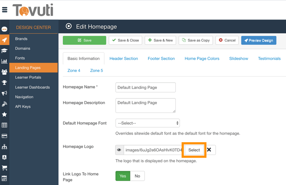Viewport: 286px width, 185px height.
Task: Click the users group icon in sidebar
Action: click(x=5, y=72)
